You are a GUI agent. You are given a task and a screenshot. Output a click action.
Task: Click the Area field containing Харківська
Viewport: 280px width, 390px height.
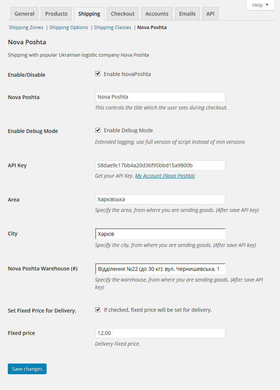160,199
